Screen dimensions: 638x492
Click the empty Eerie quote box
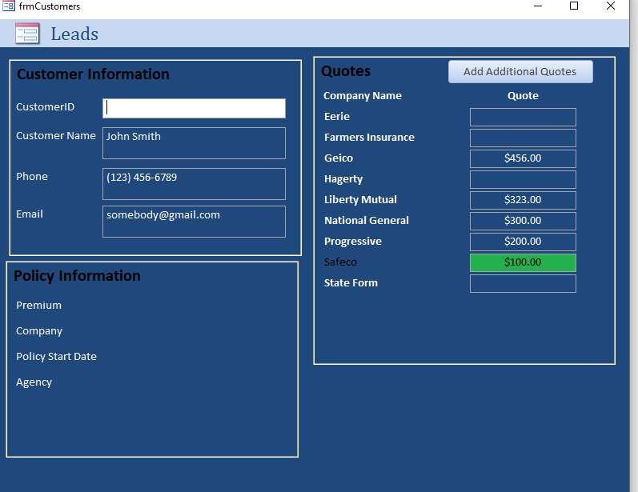point(523,117)
